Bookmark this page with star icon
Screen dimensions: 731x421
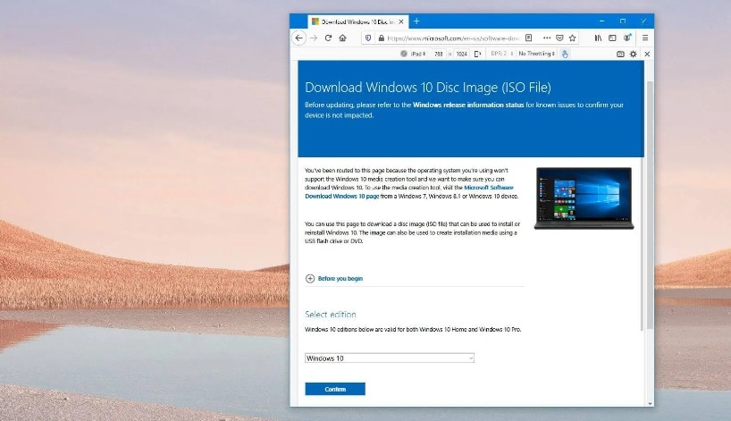[573, 38]
